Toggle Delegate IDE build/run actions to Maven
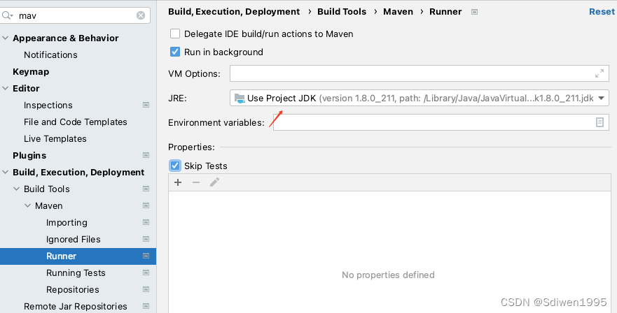Viewport: 617px width, 313px height. point(175,34)
